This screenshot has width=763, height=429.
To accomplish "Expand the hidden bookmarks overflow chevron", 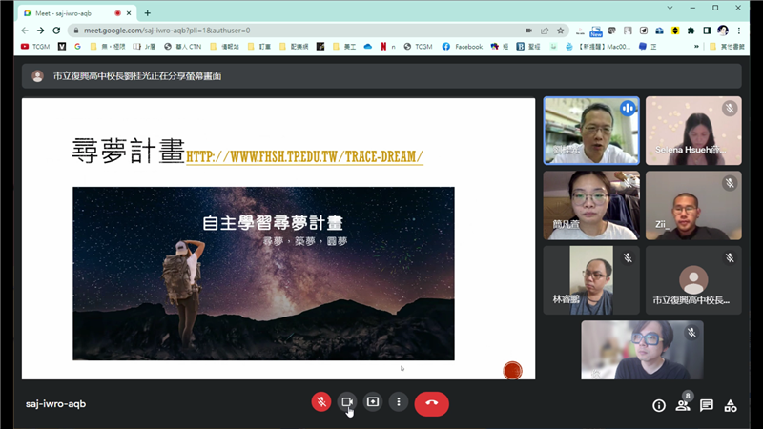I will point(696,46).
